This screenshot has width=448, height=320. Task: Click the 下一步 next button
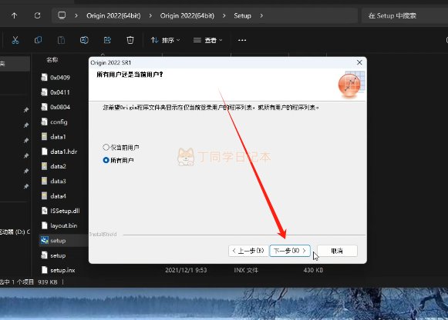click(x=290, y=251)
